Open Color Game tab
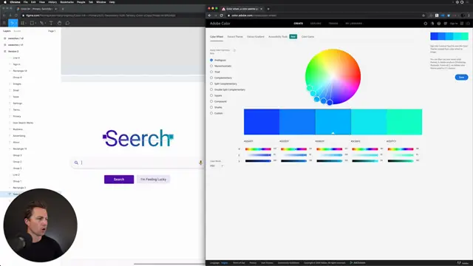The height and width of the screenshot is (266, 473). point(307,37)
